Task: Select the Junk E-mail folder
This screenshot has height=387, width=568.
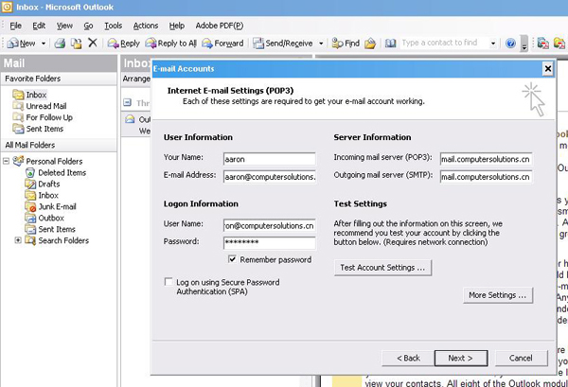Action: (50, 206)
